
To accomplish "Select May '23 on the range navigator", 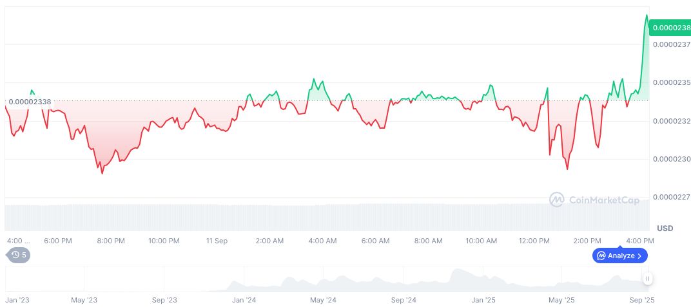I will [x=84, y=300].
